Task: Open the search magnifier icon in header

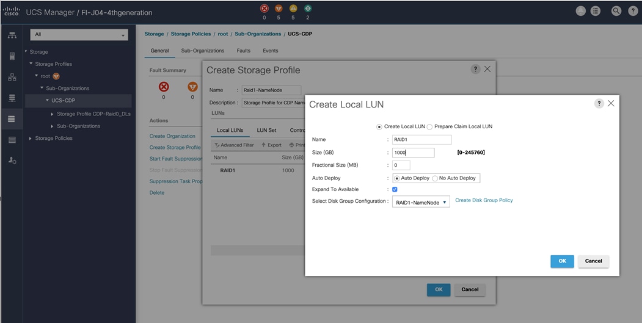Action: 616,12
